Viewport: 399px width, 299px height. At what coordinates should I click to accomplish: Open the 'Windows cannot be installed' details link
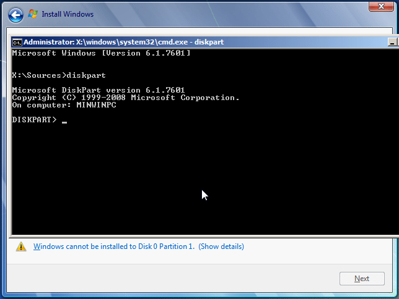tap(139, 246)
